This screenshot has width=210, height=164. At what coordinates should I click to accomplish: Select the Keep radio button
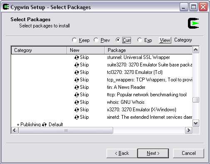click(74, 40)
